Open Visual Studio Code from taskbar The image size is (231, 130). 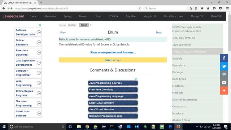(x=137, y=127)
